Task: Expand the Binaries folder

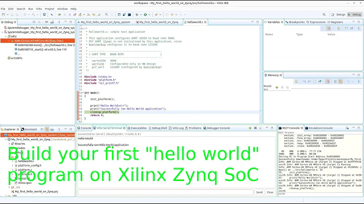Action: click(x=9, y=144)
